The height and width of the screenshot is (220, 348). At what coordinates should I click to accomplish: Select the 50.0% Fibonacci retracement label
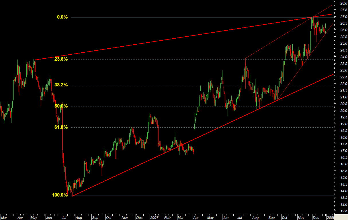point(61,106)
